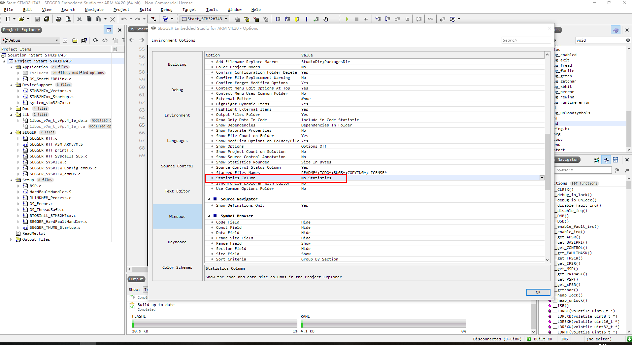Click the glasses Quick Watch icon
632x345 pixels.
click(x=431, y=19)
